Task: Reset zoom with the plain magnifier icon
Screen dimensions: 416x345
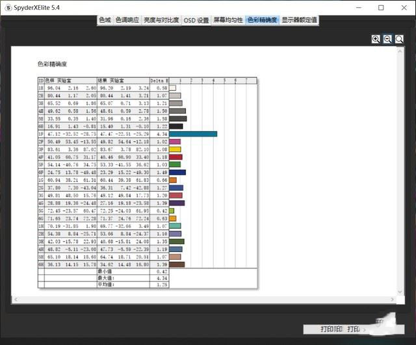Action: 399,39
